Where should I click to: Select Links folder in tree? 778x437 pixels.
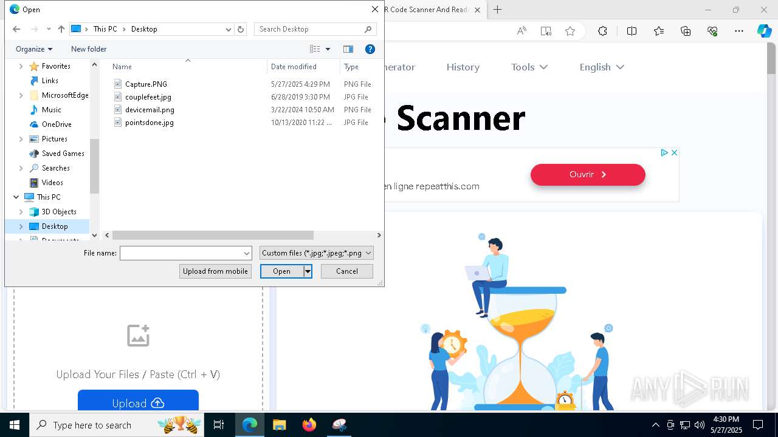pyautogui.click(x=50, y=81)
